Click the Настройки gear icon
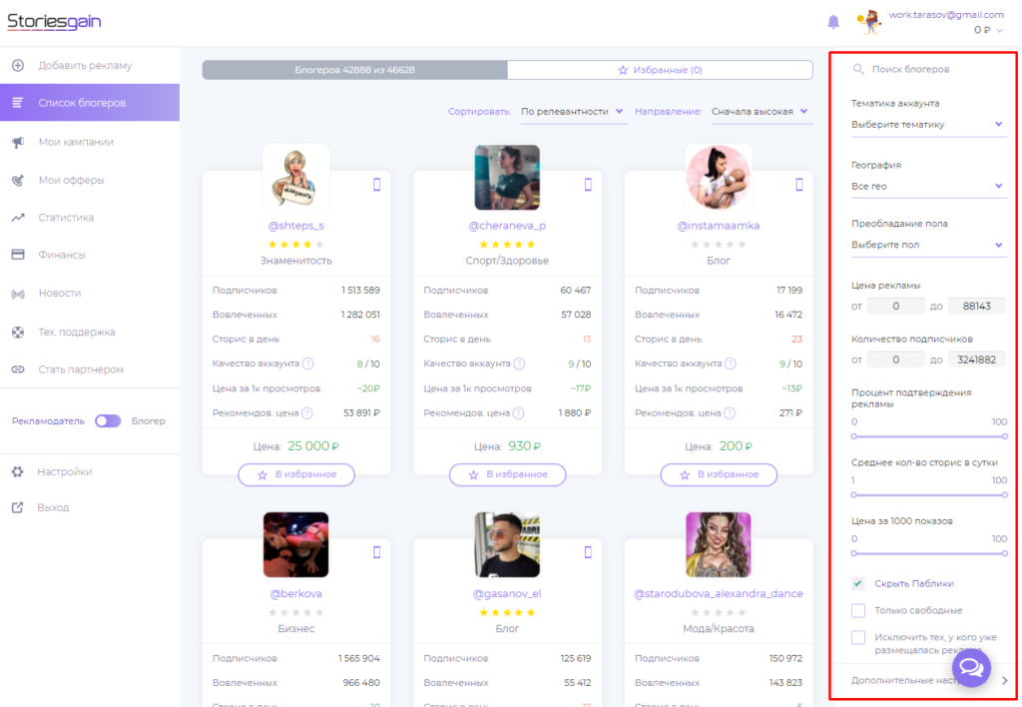The height and width of the screenshot is (707, 1022). point(18,471)
